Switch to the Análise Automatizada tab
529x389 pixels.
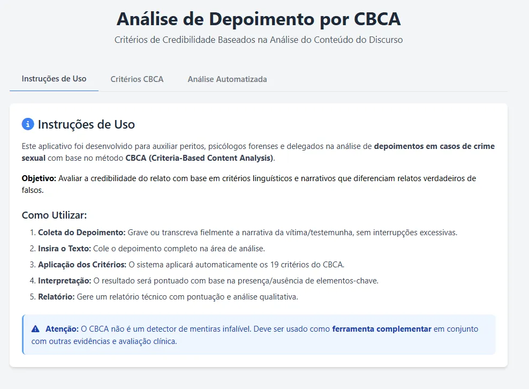click(227, 79)
